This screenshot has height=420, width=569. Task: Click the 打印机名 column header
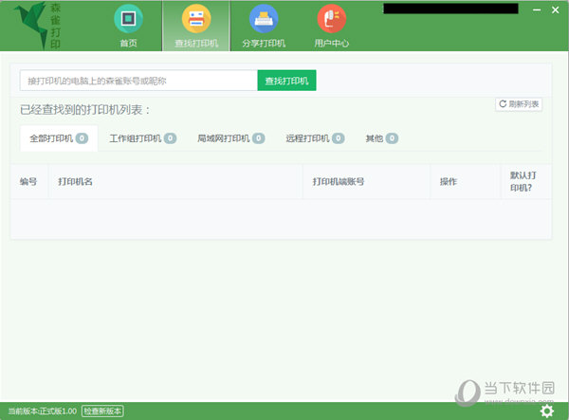(x=75, y=181)
